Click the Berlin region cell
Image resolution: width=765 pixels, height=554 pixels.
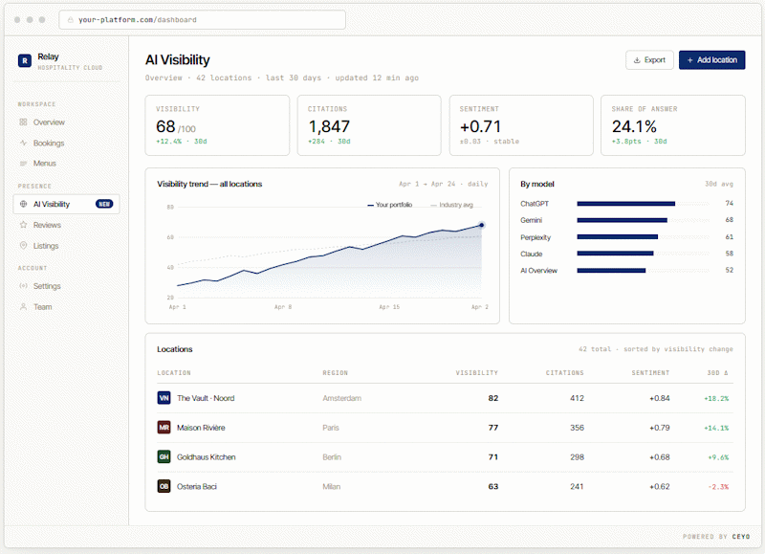click(332, 457)
